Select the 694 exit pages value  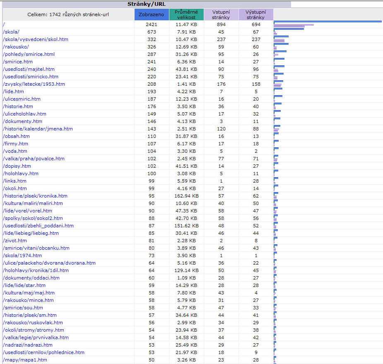pos(256,24)
